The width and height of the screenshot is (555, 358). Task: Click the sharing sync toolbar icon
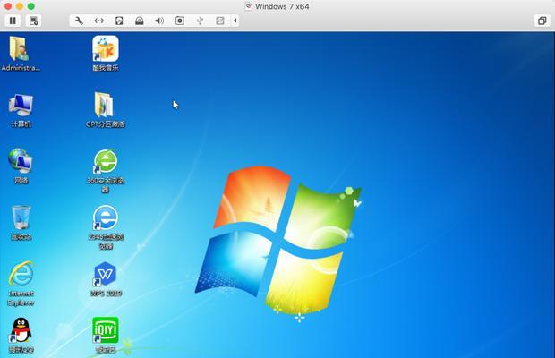[x=220, y=21]
